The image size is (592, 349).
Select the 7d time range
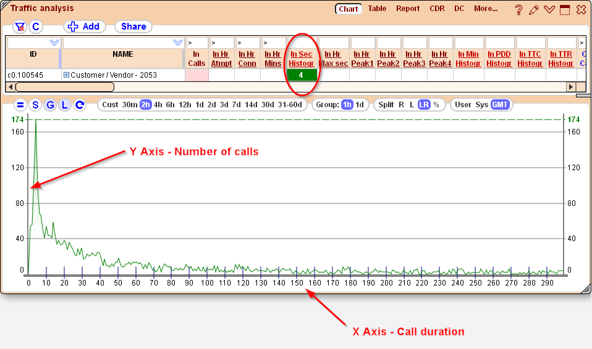236,105
